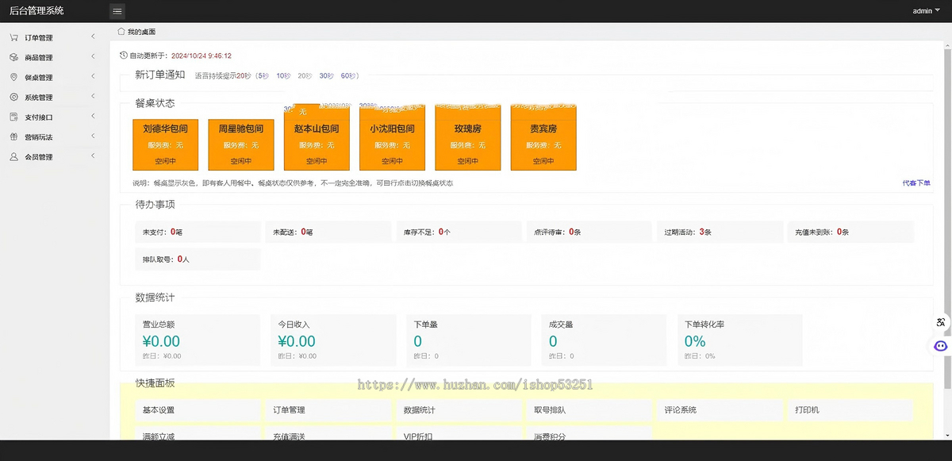Screen dimensions: 952x461
Task: Expand the 系统管理 chevron arrow
Action: coord(93,96)
